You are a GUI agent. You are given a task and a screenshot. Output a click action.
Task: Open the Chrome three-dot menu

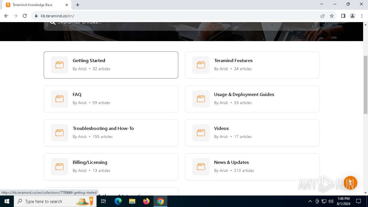(x=362, y=16)
